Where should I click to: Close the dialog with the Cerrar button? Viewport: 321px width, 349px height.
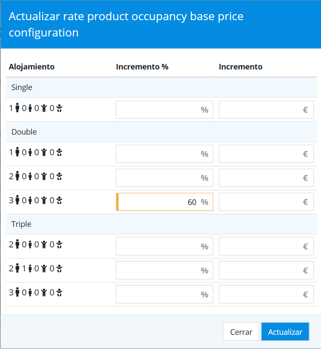(241, 332)
